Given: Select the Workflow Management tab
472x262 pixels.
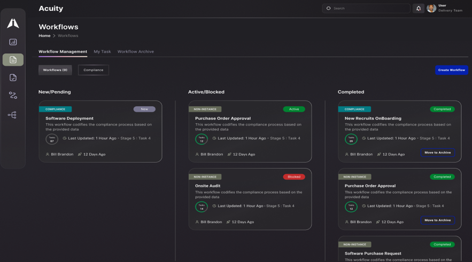Looking at the screenshot, I should (63, 52).
